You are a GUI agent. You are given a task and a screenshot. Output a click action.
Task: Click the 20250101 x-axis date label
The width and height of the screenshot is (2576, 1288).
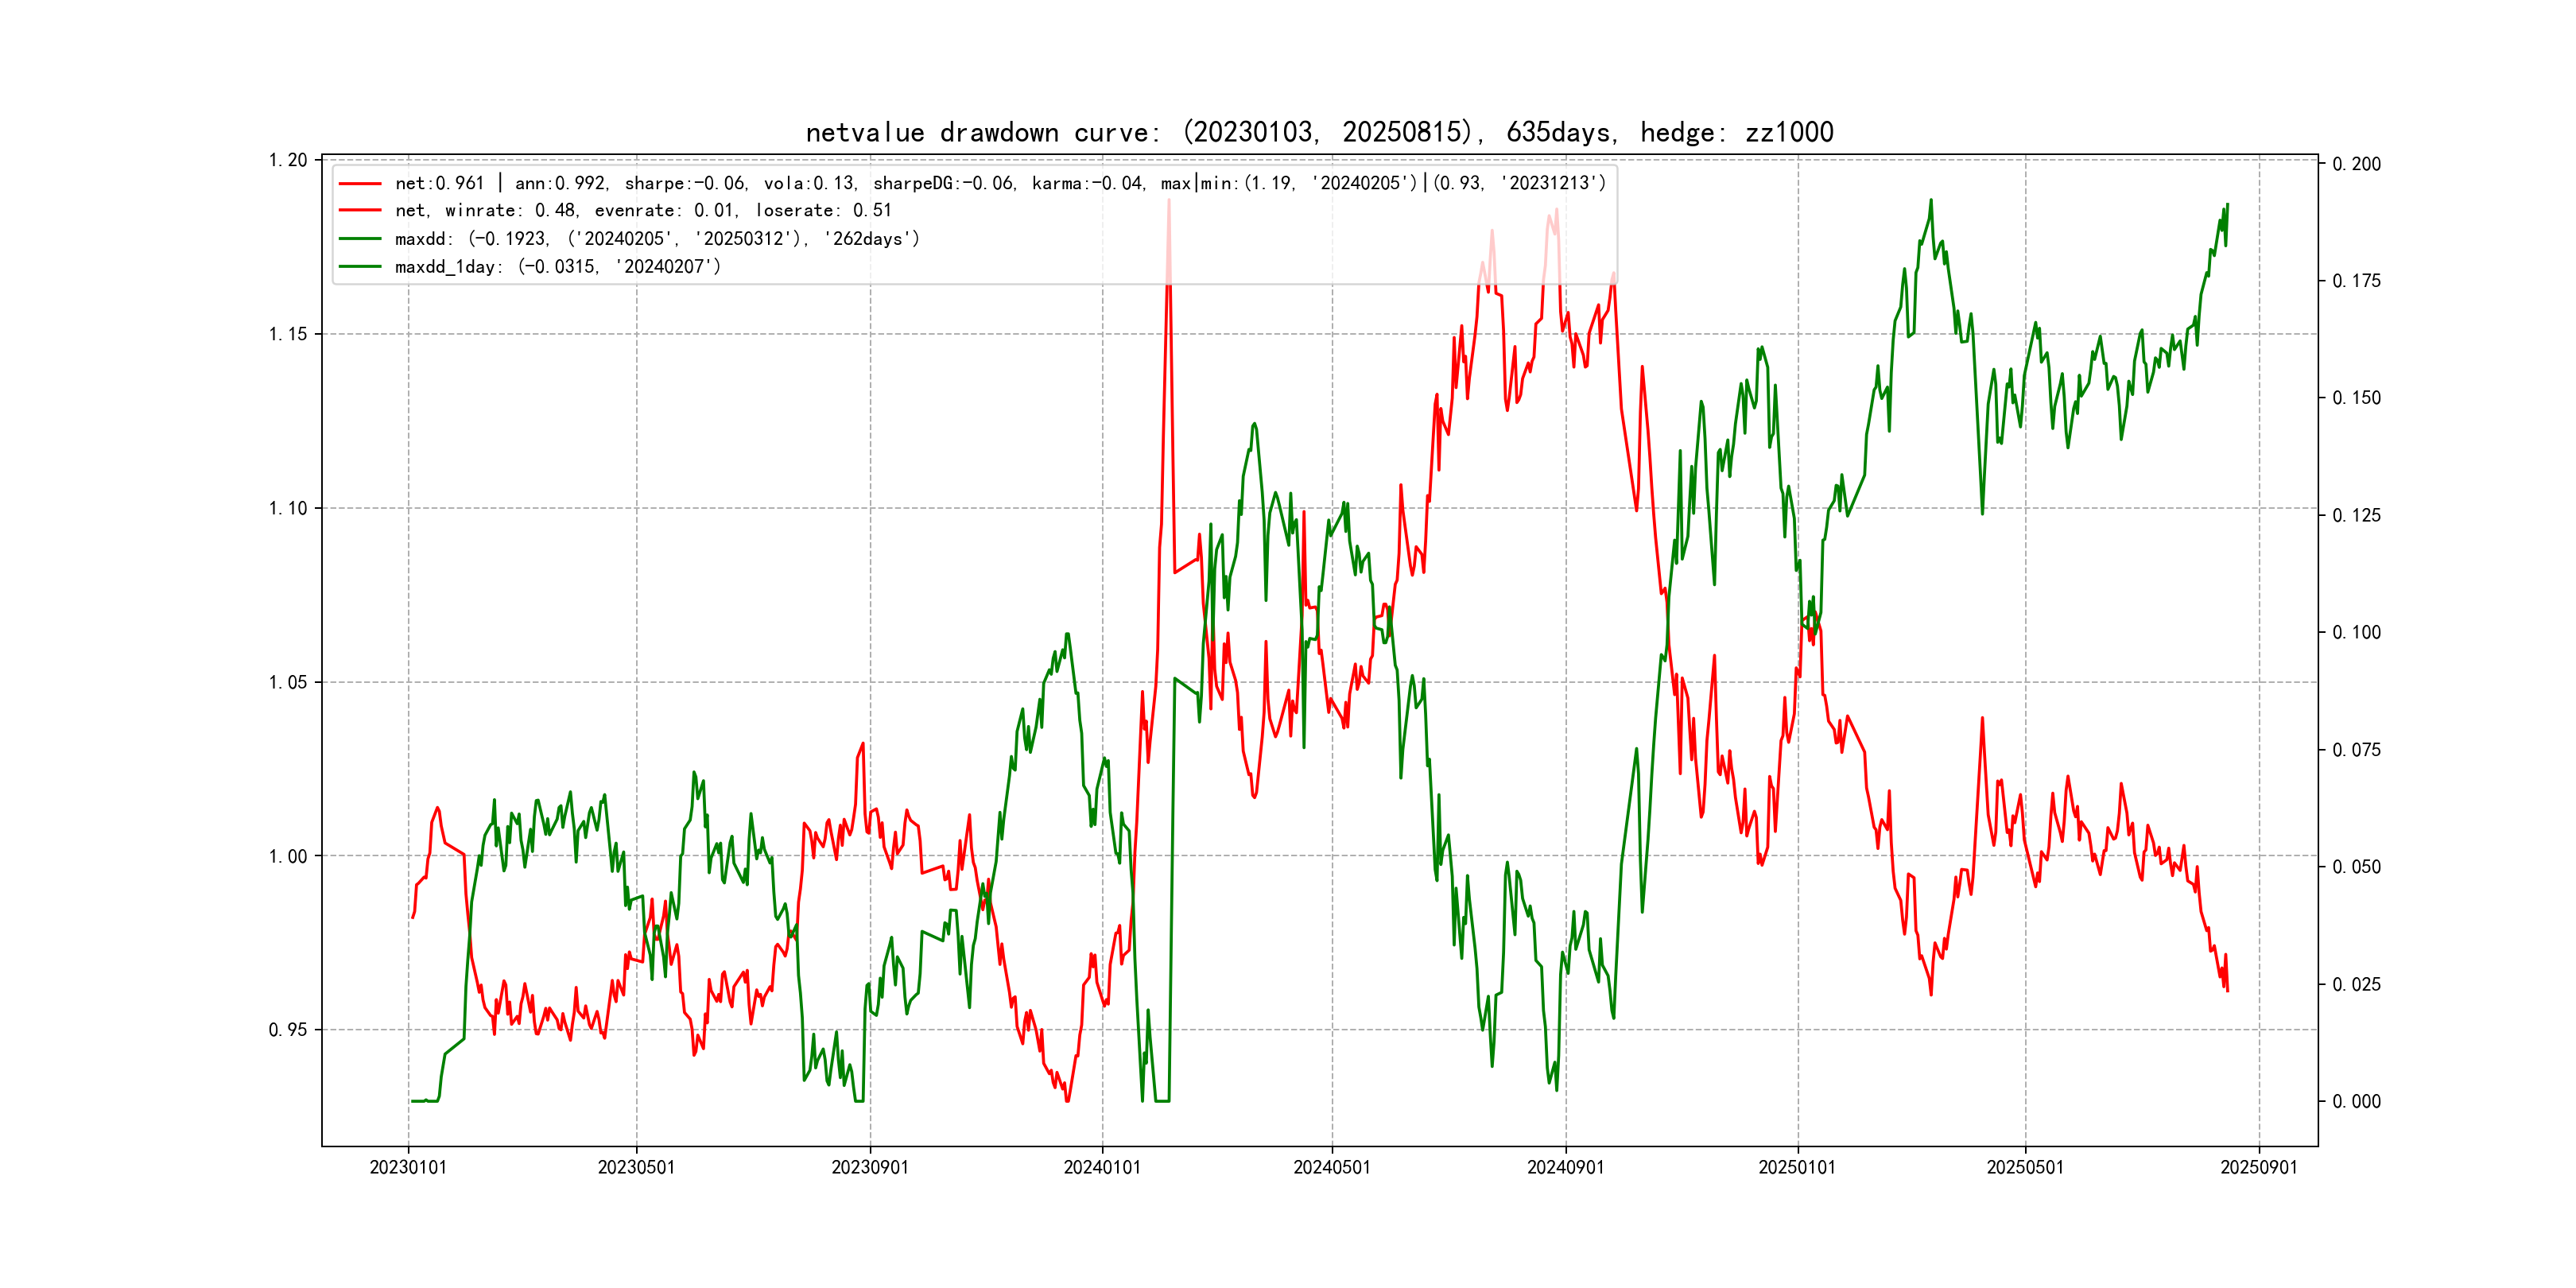pyautogui.click(x=1797, y=1168)
